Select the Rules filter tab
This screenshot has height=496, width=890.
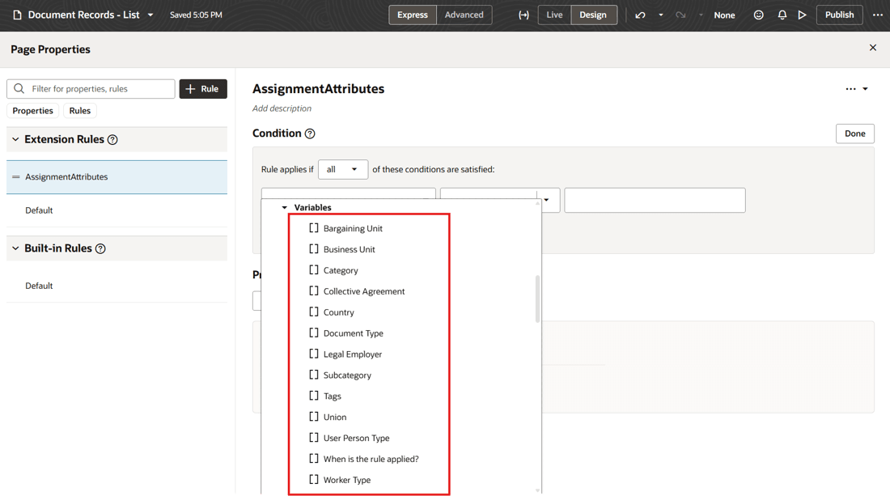(x=80, y=111)
